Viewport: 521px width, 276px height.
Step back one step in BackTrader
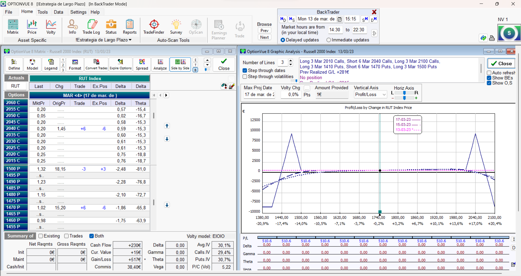tap(292, 19)
